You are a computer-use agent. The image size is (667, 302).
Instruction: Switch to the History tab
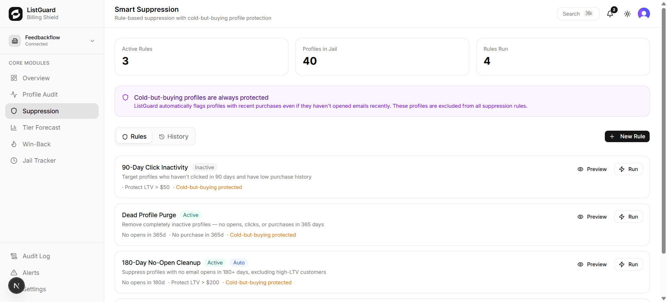pos(174,137)
